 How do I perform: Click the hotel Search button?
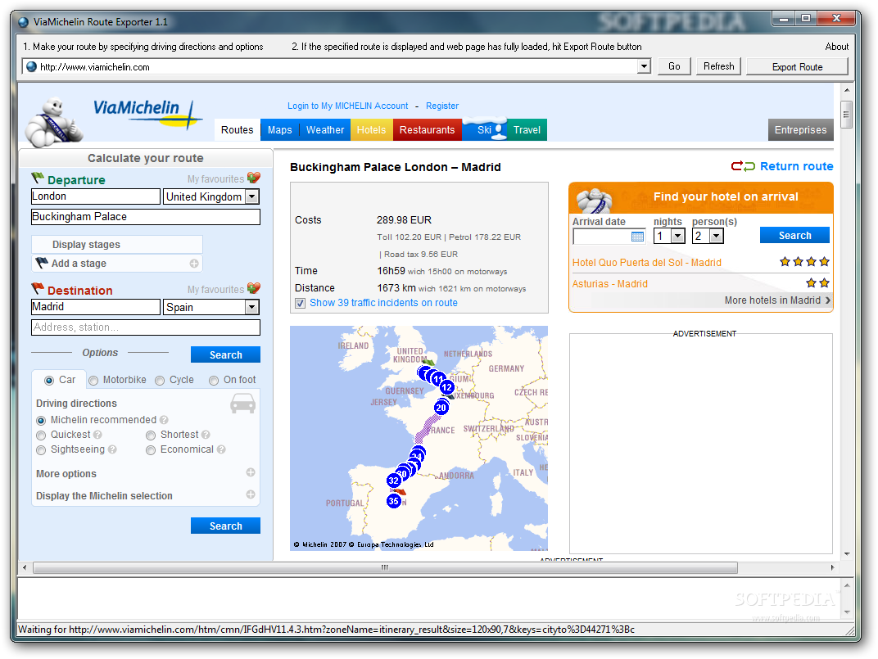pyautogui.click(x=794, y=236)
